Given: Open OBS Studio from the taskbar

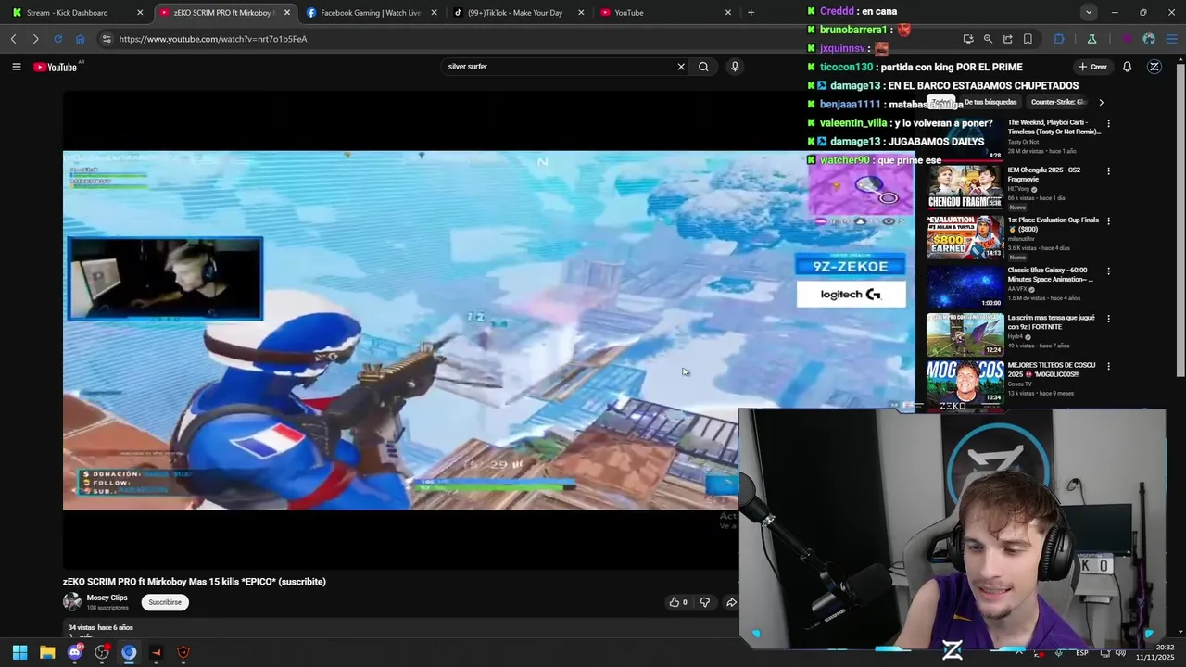Looking at the screenshot, I should pyautogui.click(x=102, y=652).
